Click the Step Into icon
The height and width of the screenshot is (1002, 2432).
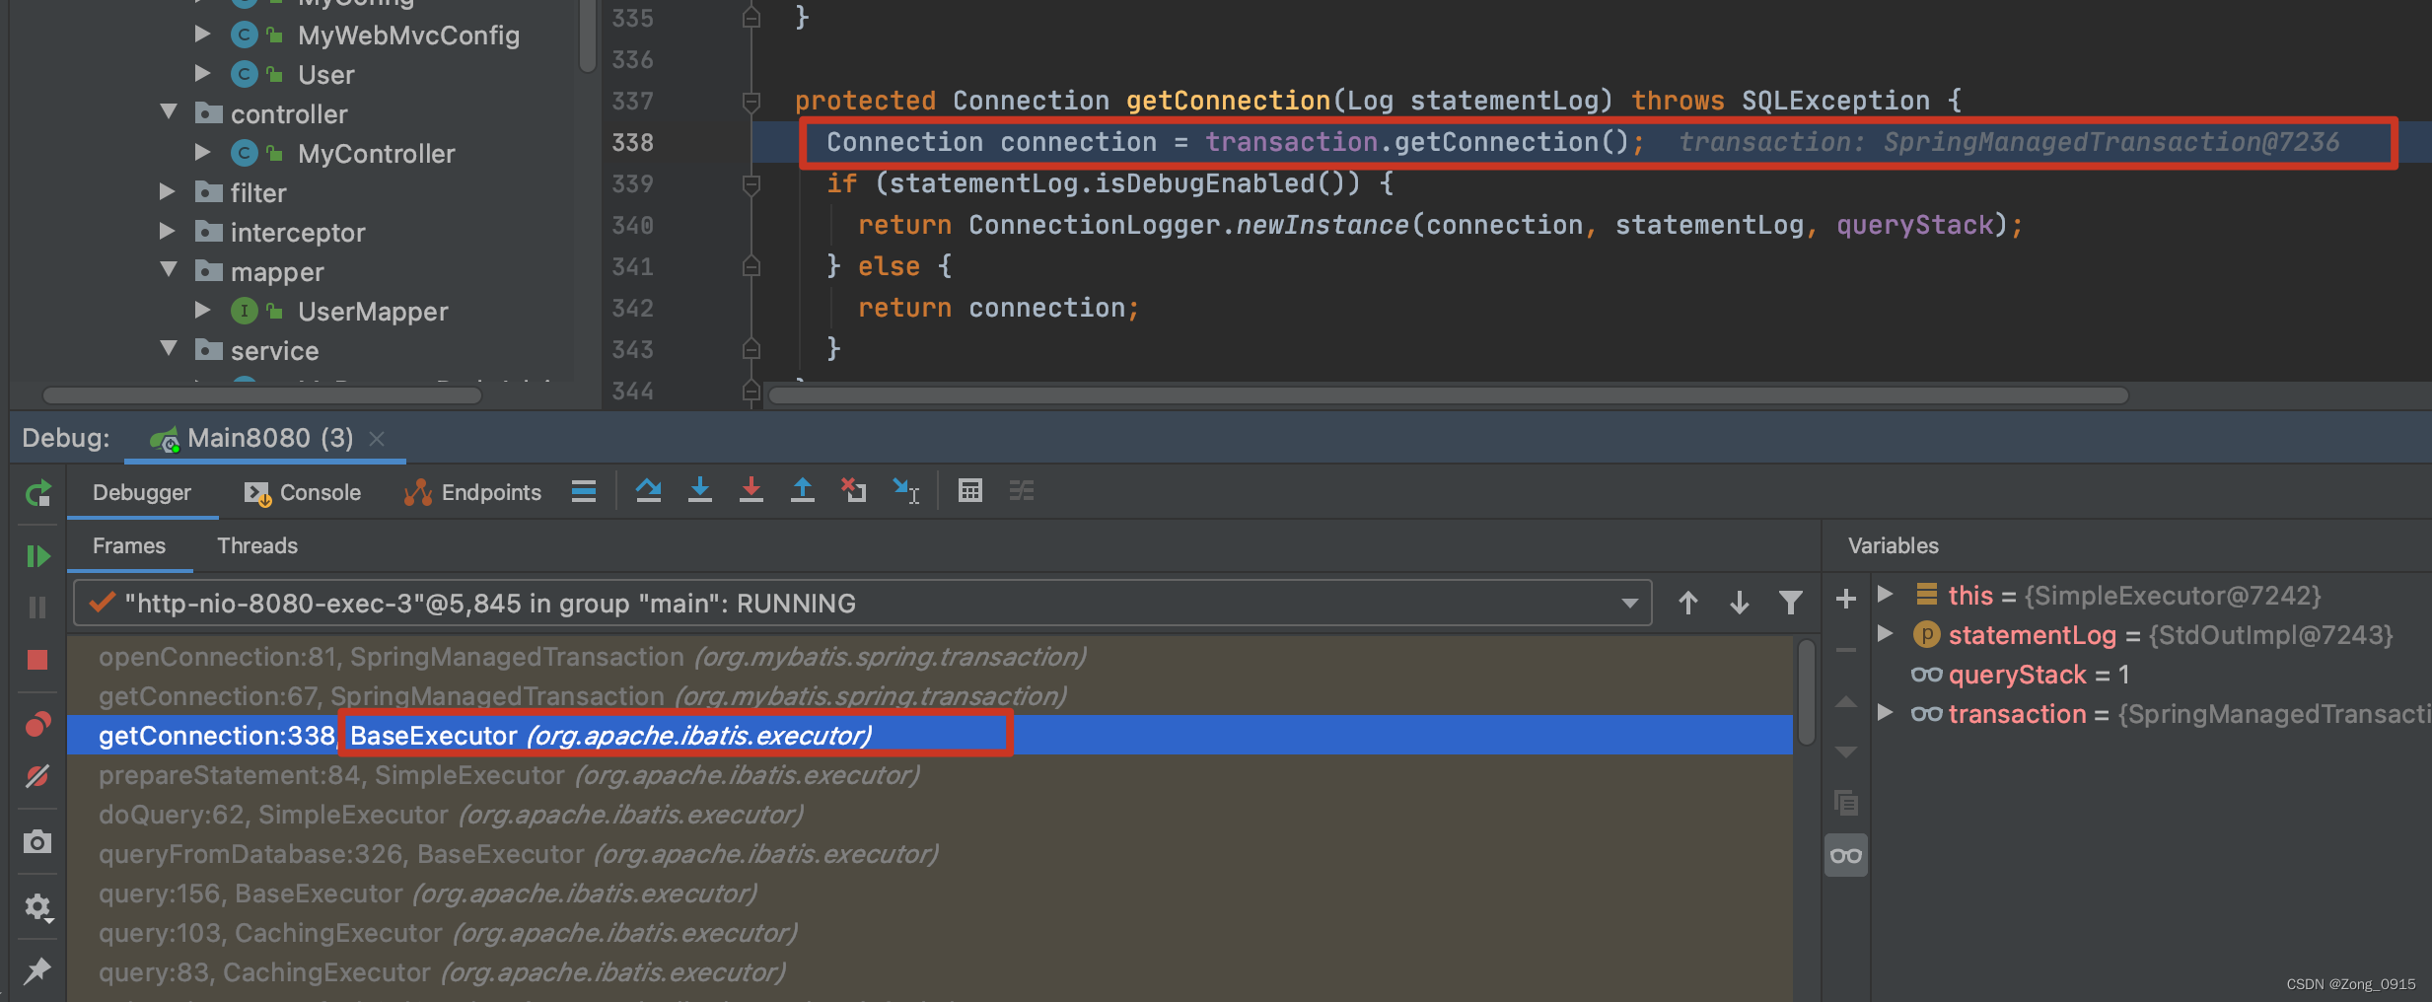pos(700,490)
